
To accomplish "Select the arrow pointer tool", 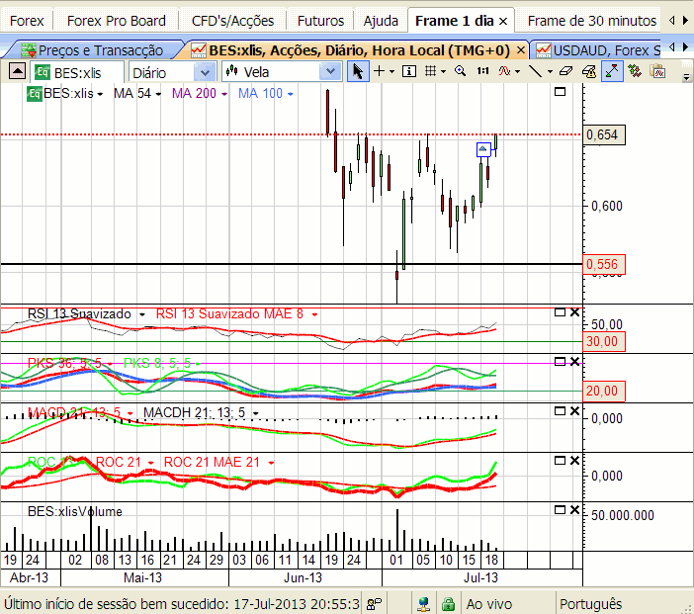I will [x=358, y=71].
